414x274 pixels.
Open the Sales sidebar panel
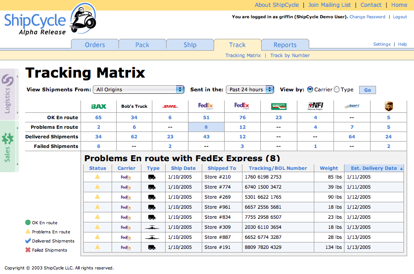[9, 147]
